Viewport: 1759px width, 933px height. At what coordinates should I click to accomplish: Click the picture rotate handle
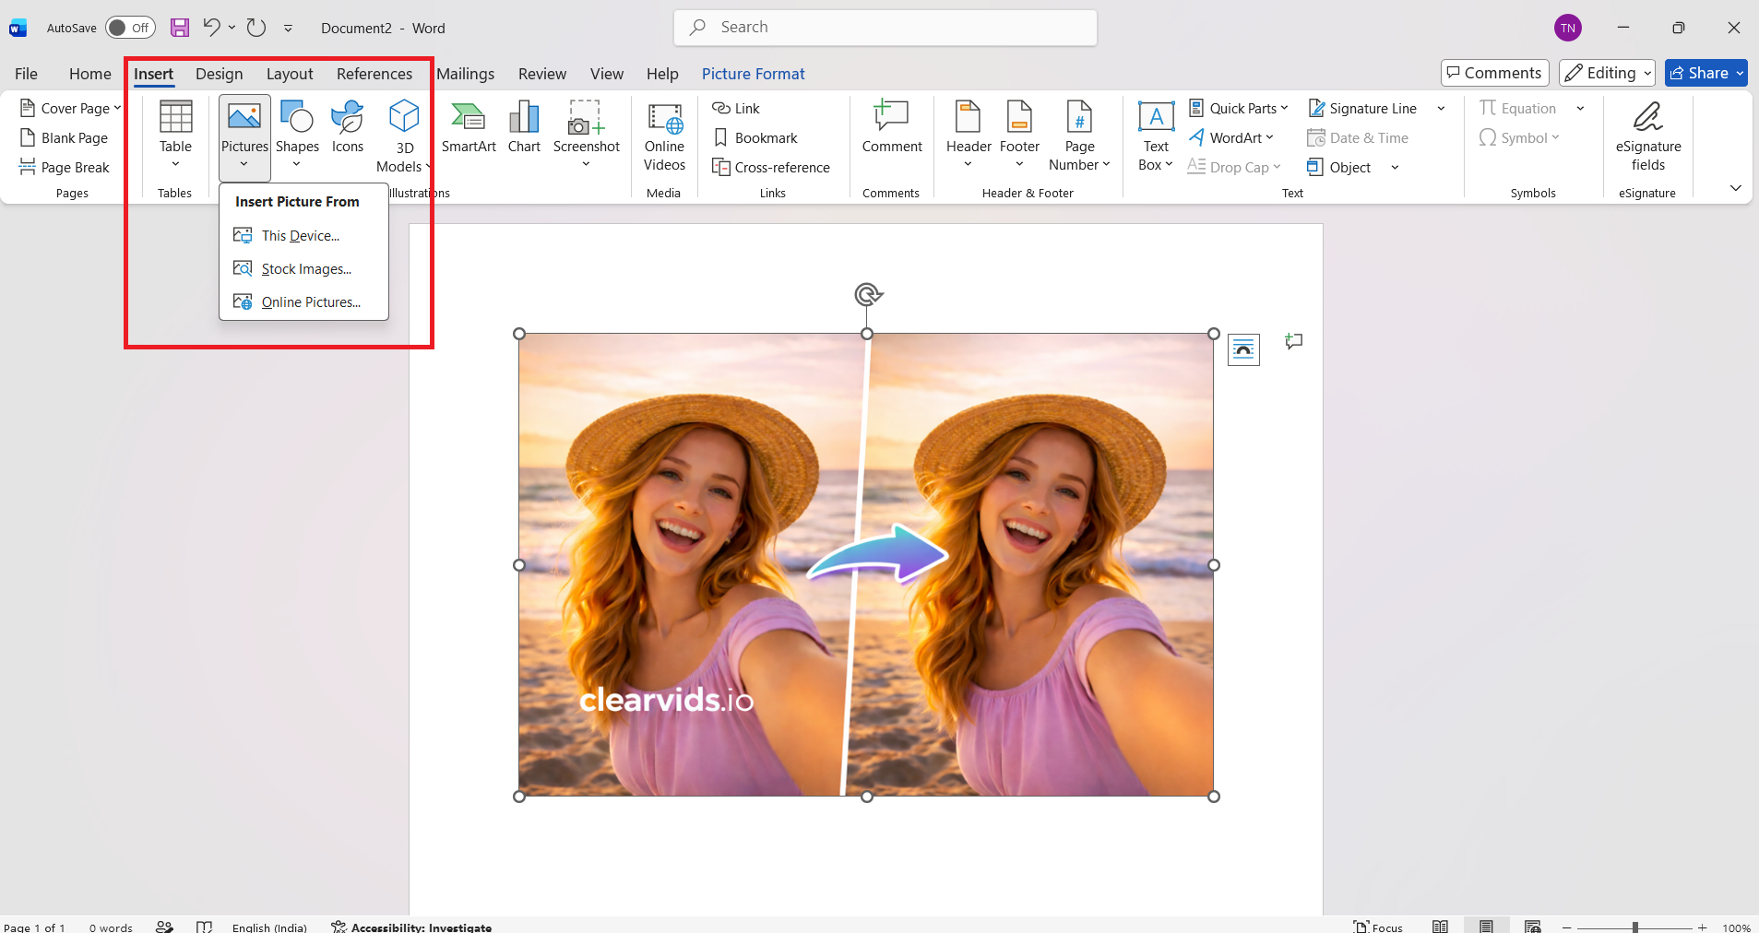tap(867, 295)
